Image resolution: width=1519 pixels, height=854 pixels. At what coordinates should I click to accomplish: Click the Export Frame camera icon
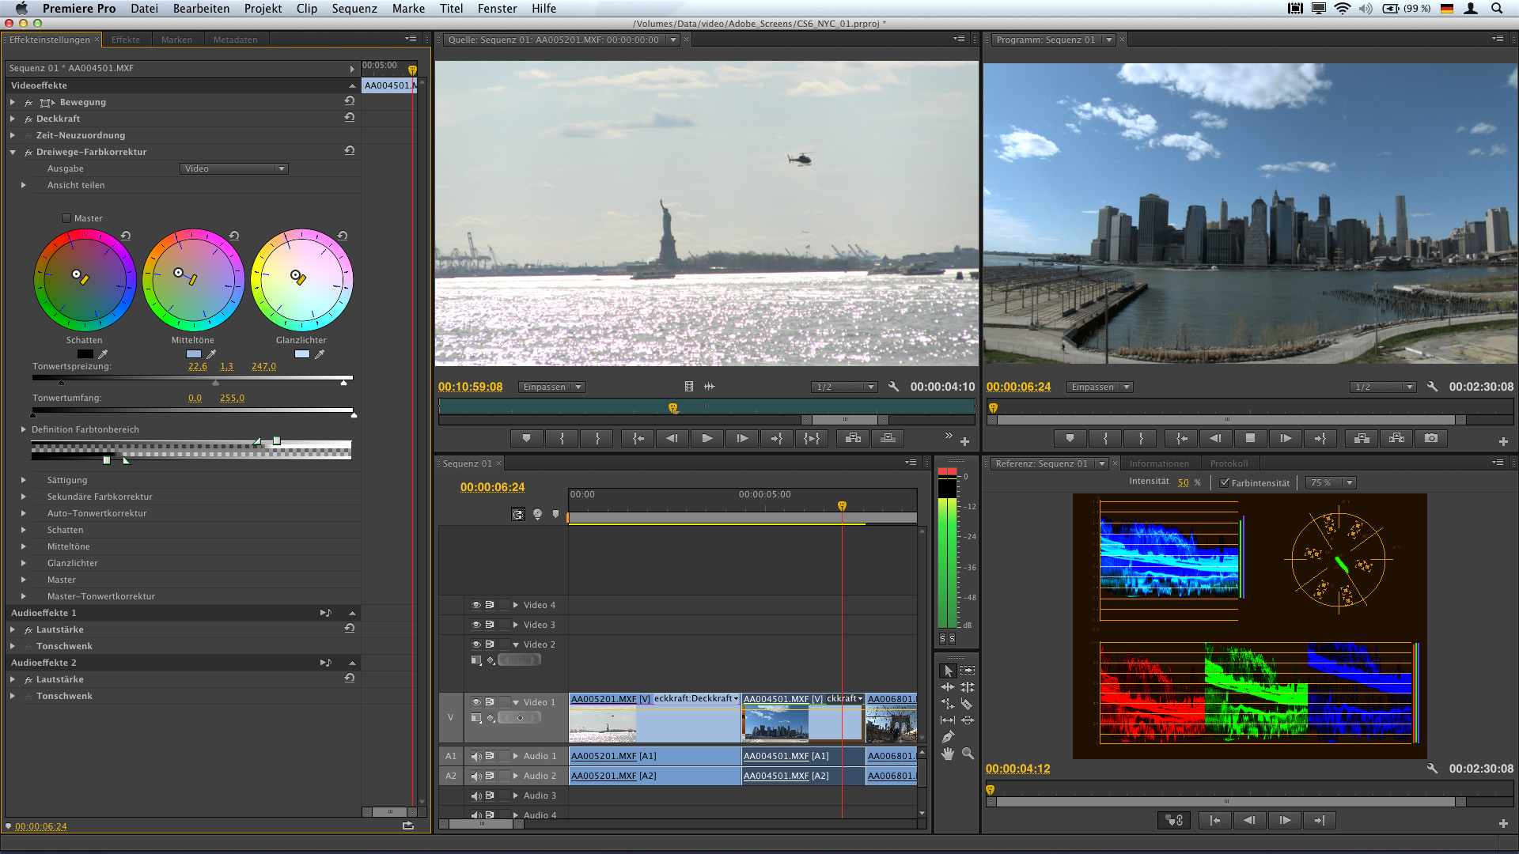[x=1431, y=438]
